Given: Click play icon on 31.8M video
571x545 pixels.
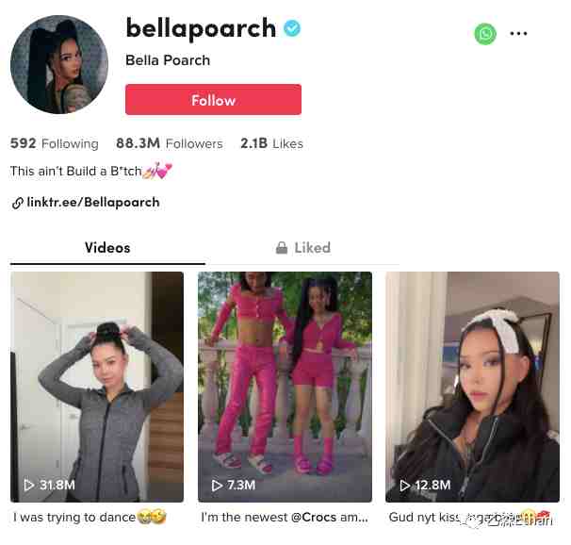Looking at the screenshot, I should click(29, 485).
